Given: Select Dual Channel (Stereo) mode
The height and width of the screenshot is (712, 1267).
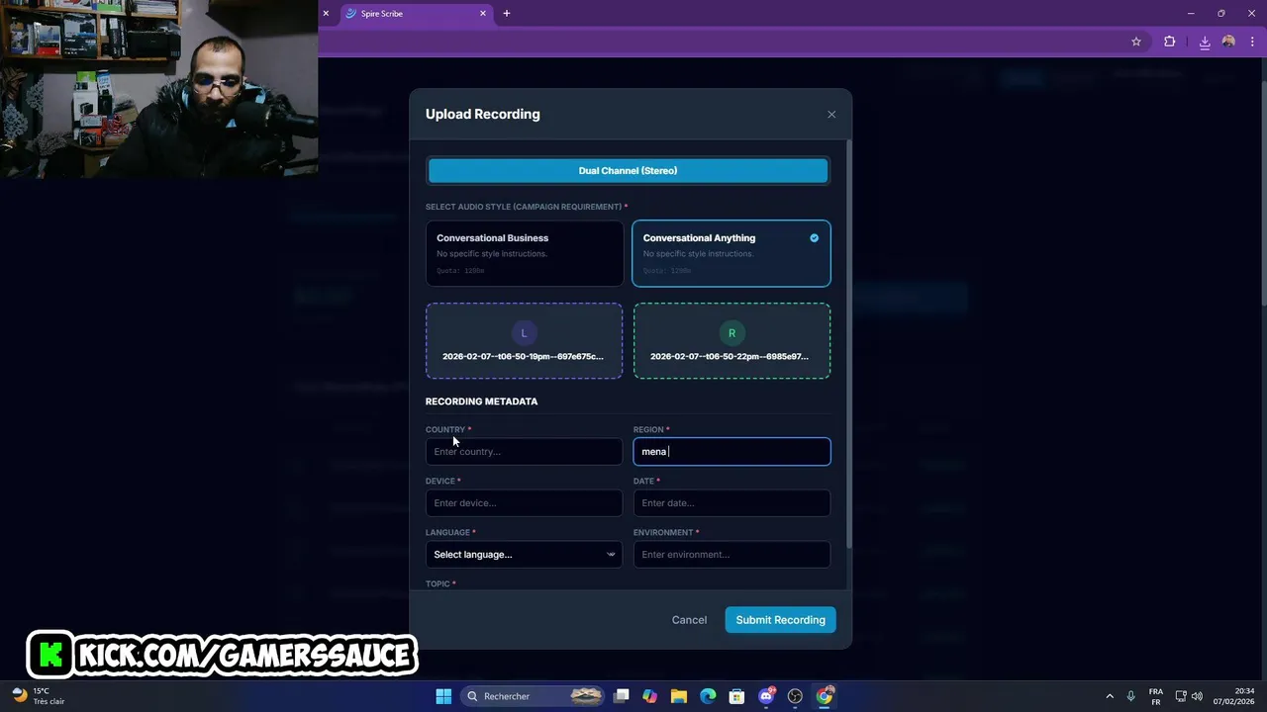Looking at the screenshot, I should tap(628, 171).
